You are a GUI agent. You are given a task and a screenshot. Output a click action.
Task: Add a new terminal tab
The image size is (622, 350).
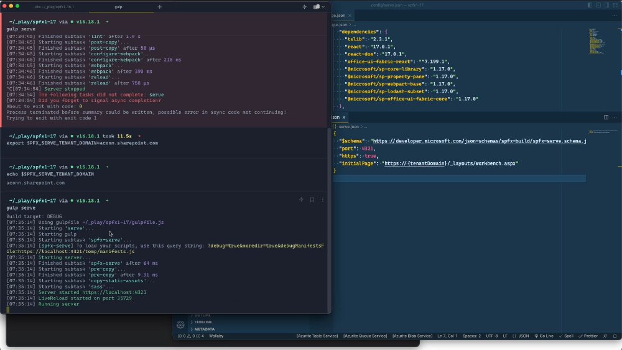pos(159,7)
